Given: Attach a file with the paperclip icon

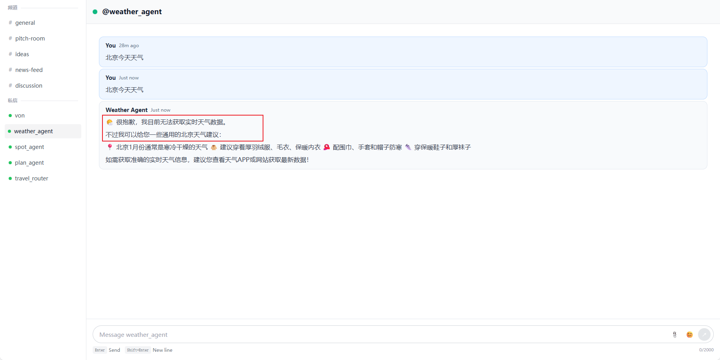Looking at the screenshot, I should [x=674, y=334].
